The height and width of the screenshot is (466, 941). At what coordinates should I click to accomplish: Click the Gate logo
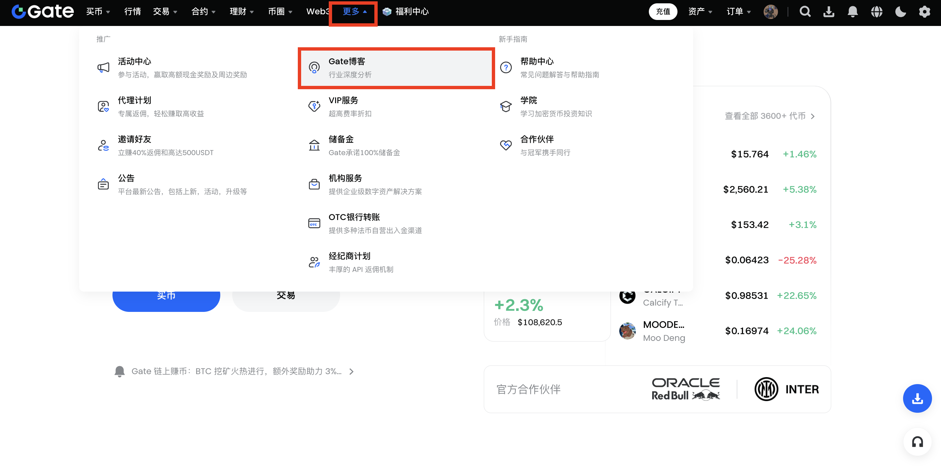click(x=43, y=12)
